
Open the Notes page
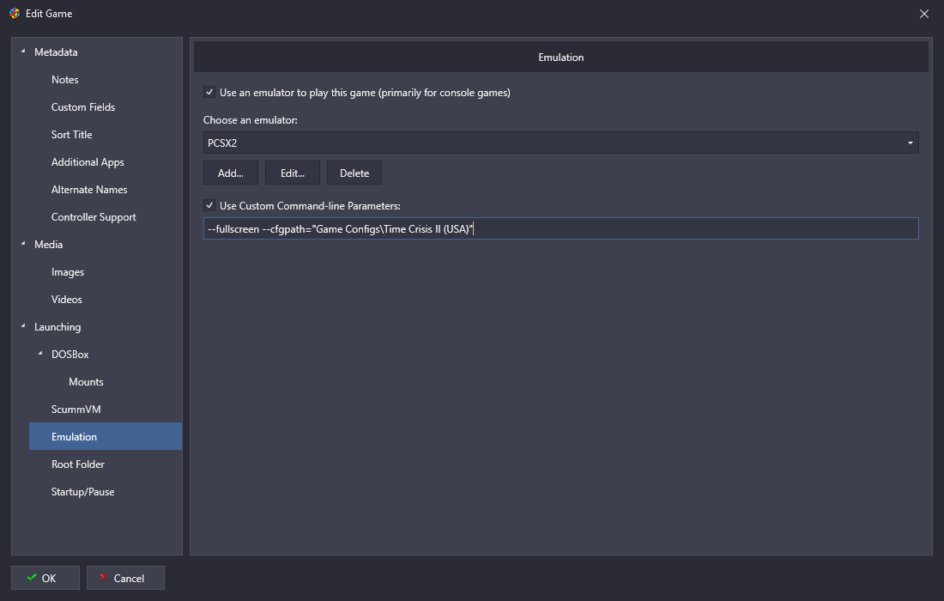tap(65, 80)
